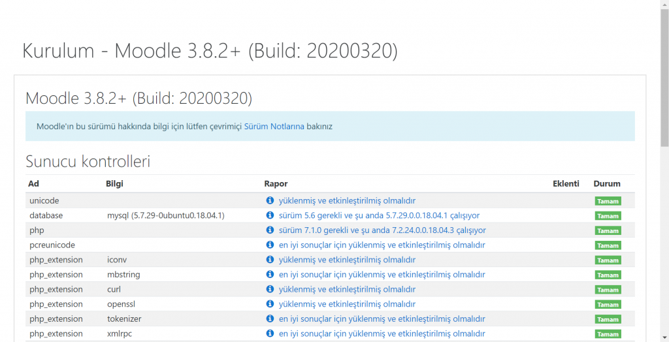Click the info icon in the pcreunicode row
The width and height of the screenshot is (669, 342).
pyautogui.click(x=270, y=245)
